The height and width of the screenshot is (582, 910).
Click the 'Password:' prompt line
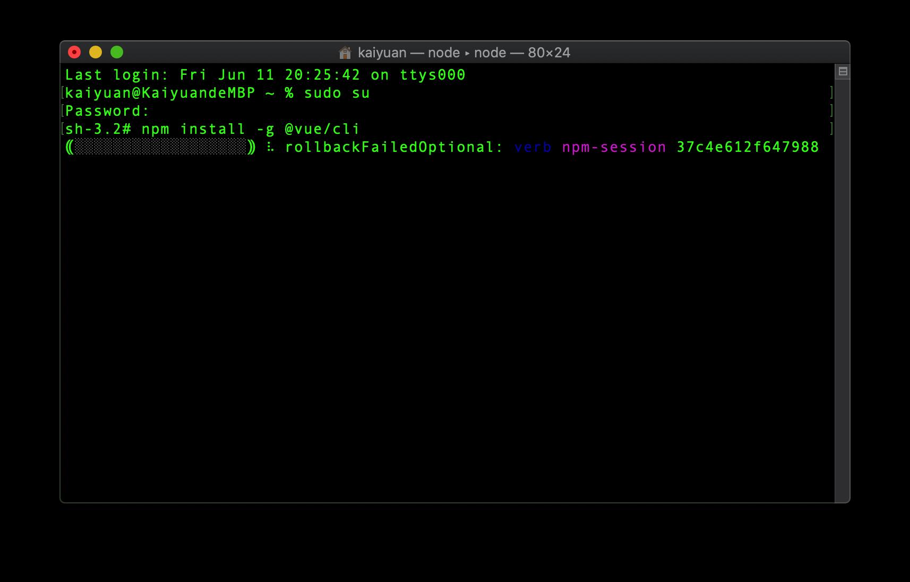pos(107,111)
